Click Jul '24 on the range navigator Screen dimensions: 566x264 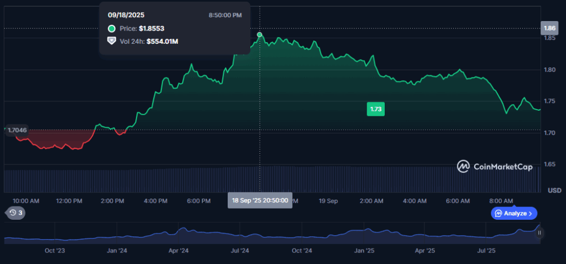(x=240, y=251)
